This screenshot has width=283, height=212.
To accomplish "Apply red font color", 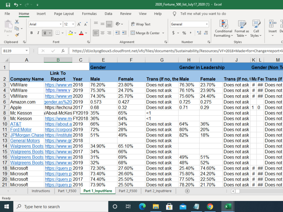I will point(81,33).
